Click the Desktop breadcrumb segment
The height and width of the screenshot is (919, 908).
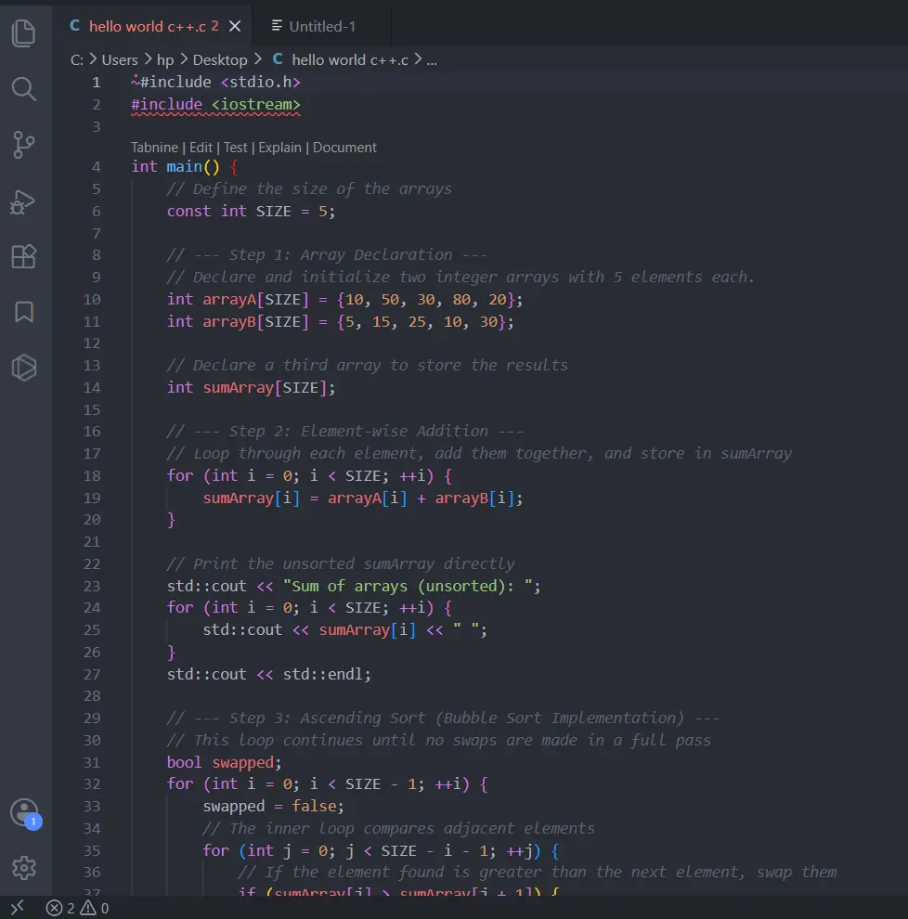click(x=220, y=59)
